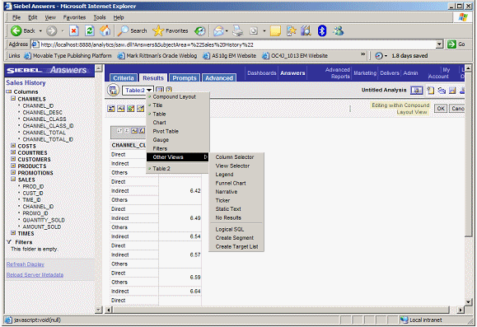Image resolution: width=477 pixels, height=327 pixels.
Task: Click inside the Address URL field
Action: pos(234,44)
